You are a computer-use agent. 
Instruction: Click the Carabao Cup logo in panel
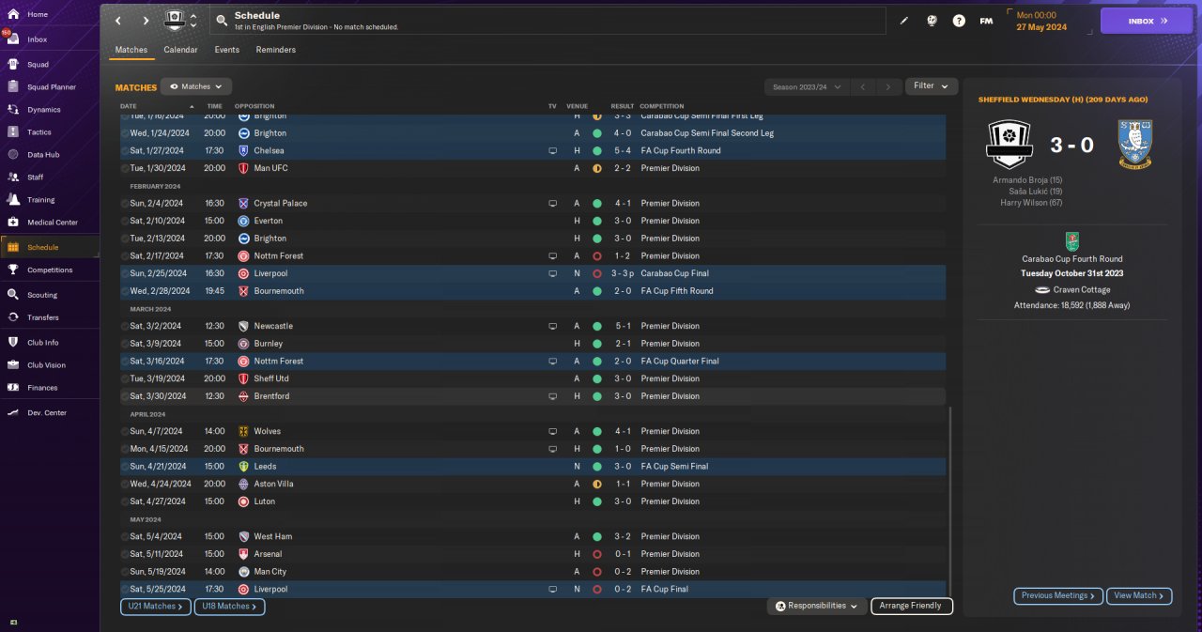[x=1071, y=241]
